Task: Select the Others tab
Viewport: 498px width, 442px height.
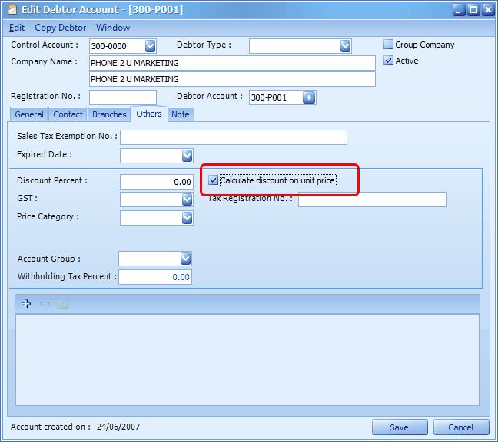Action: 149,114
